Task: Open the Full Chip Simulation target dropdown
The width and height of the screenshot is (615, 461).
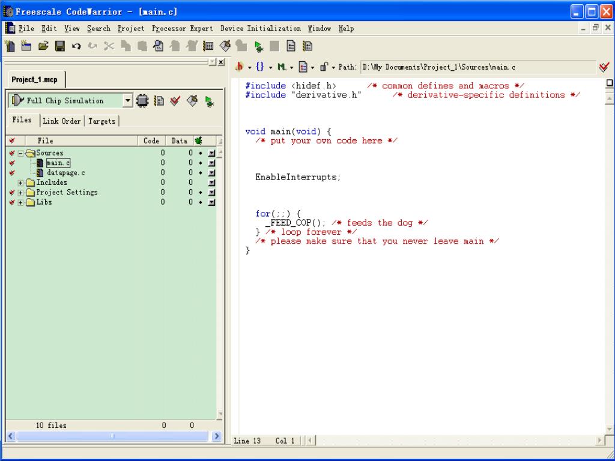Action: 127,101
